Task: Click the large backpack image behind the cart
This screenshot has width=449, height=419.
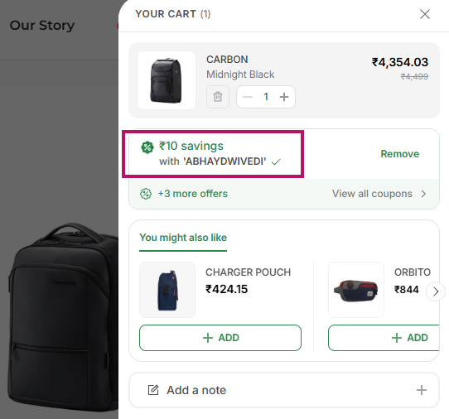Action: pyautogui.click(x=62, y=316)
